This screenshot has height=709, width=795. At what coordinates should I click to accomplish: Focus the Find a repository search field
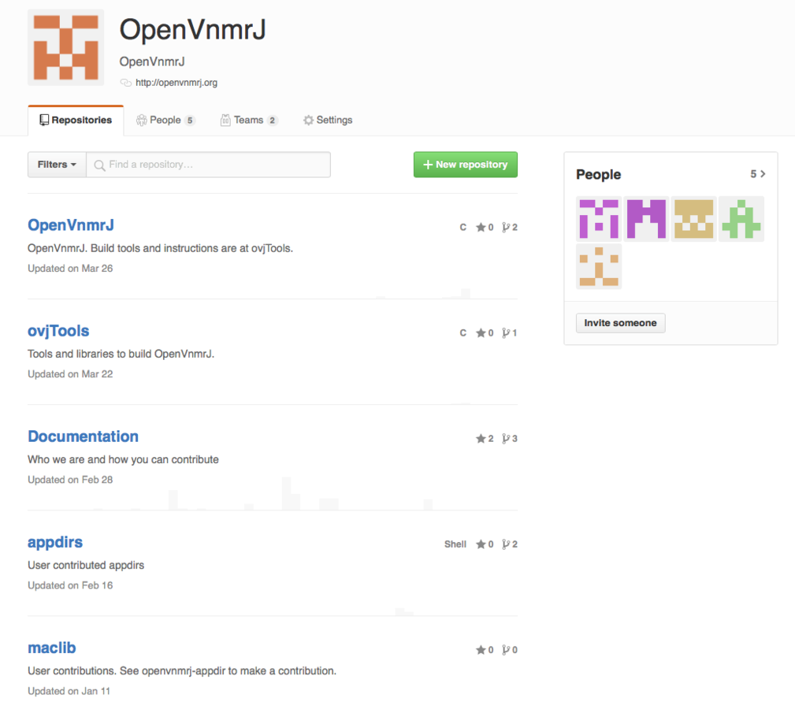[208, 165]
